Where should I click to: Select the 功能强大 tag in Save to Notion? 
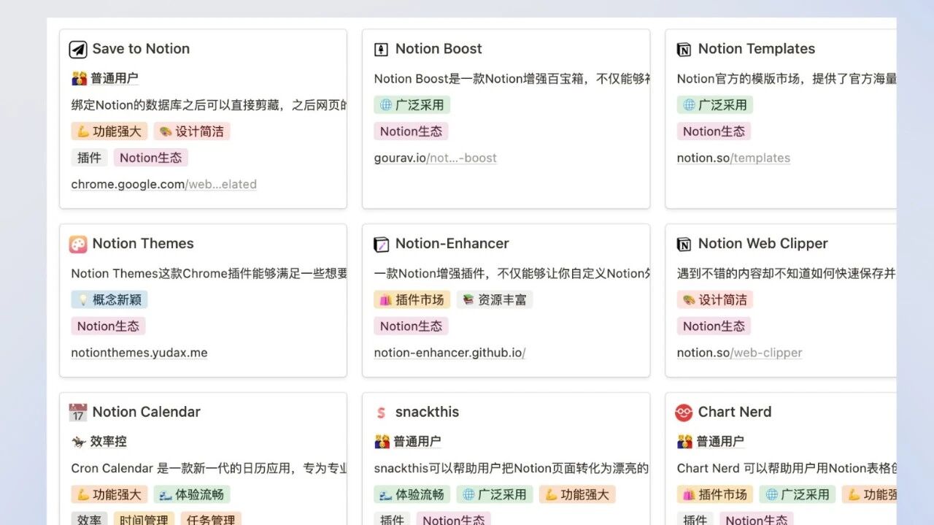109,131
